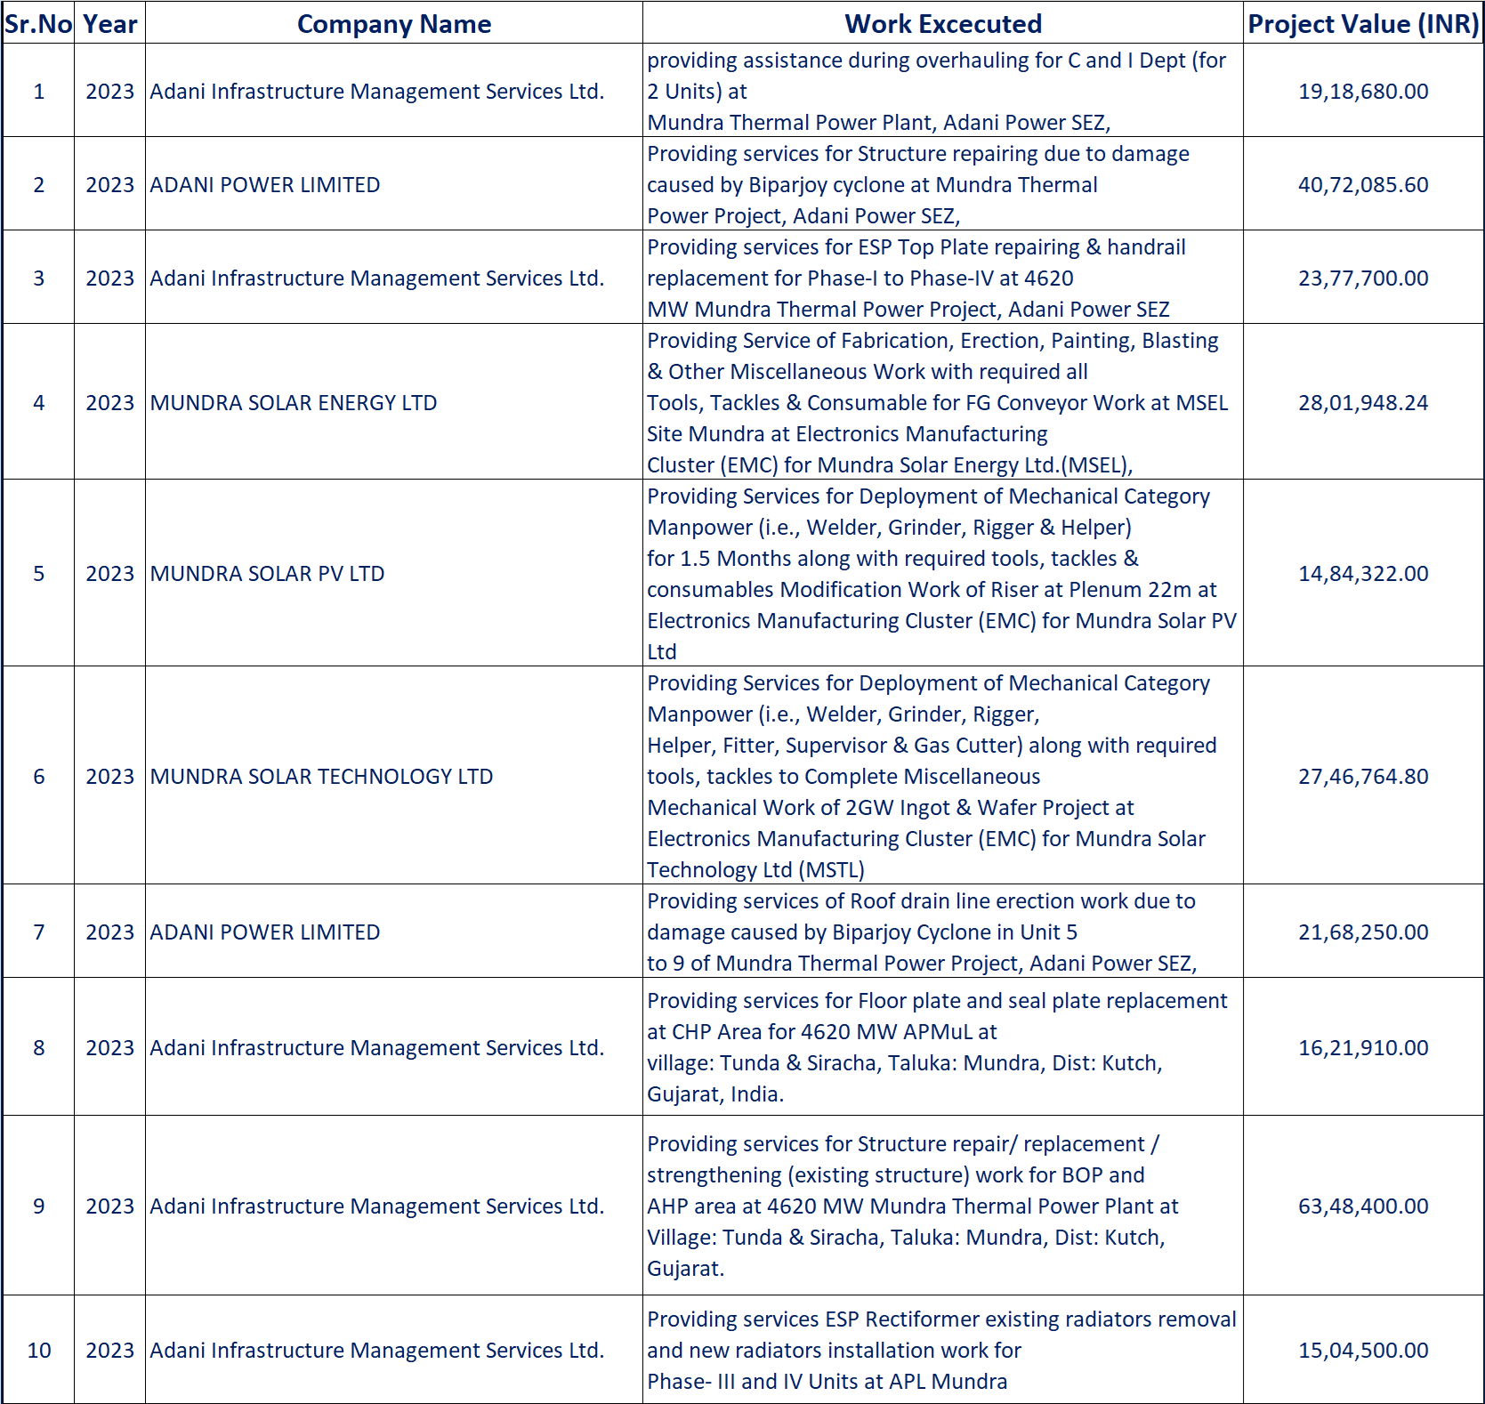Click project value 28,01,948.24

[1363, 402]
